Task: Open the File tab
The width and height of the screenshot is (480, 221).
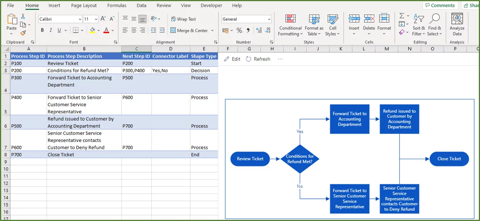Action: point(11,5)
